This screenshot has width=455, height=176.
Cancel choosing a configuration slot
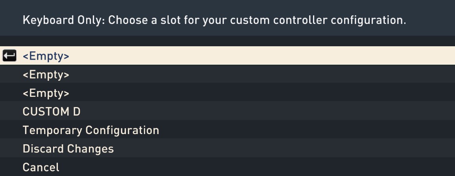pyautogui.click(x=227, y=167)
